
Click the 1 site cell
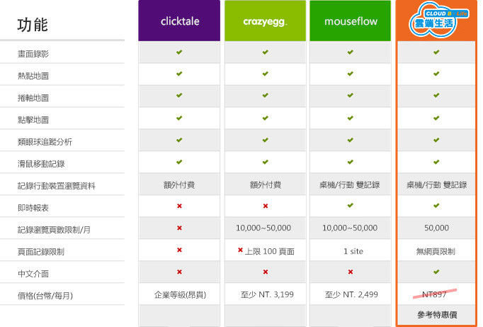(x=353, y=251)
